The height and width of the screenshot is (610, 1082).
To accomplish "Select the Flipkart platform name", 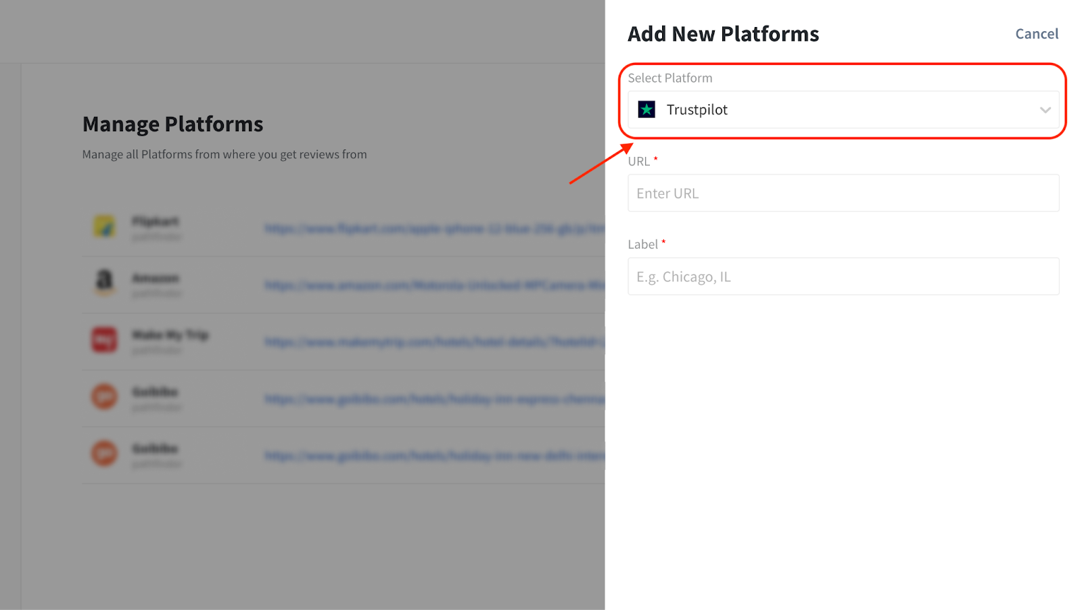I will point(156,222).
